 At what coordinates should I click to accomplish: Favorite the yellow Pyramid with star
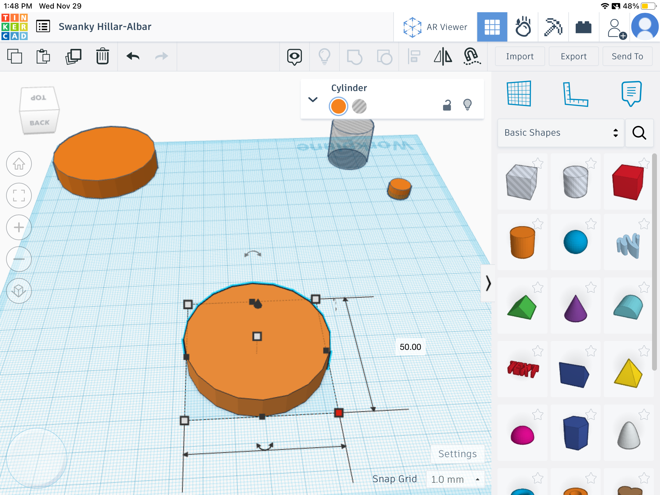(644, 351)
